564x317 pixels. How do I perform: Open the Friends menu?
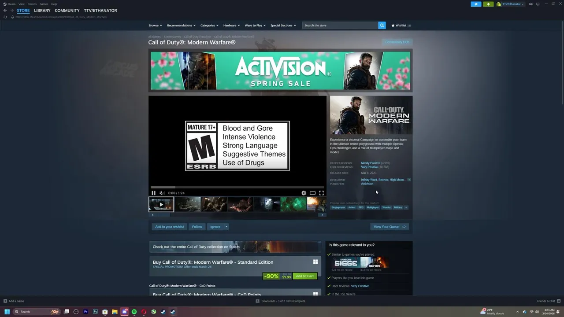[32, 4]
